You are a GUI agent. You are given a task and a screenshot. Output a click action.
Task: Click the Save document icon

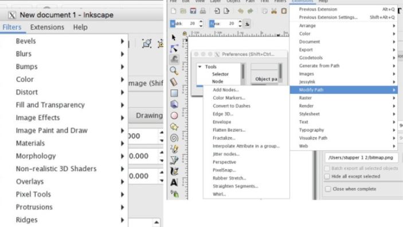(x=193, y=11)
